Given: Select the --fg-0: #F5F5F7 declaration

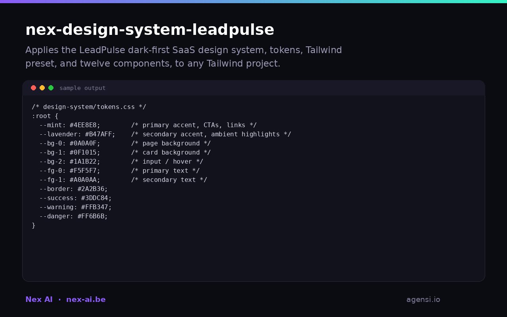Looking at the screenshot, I should tap(70, 171).
